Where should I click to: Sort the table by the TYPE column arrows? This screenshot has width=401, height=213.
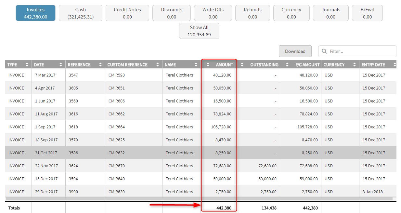coord(27,65)
